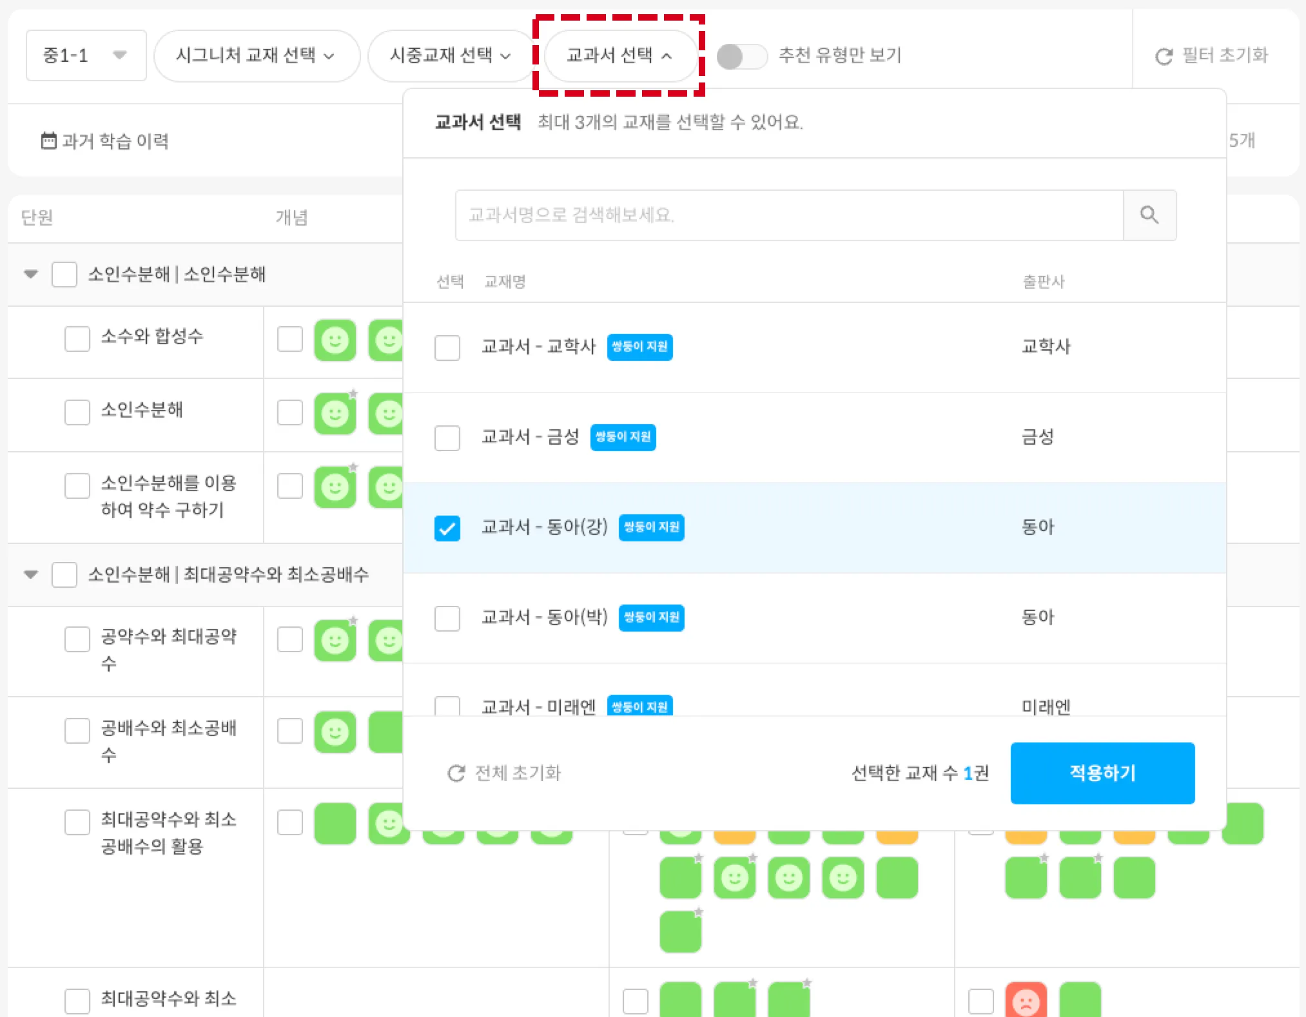Open the 시그니처 교재 선택 dropdown
The height and width of the screenshot is (1017, 1306).
click(x=256, y=55)
